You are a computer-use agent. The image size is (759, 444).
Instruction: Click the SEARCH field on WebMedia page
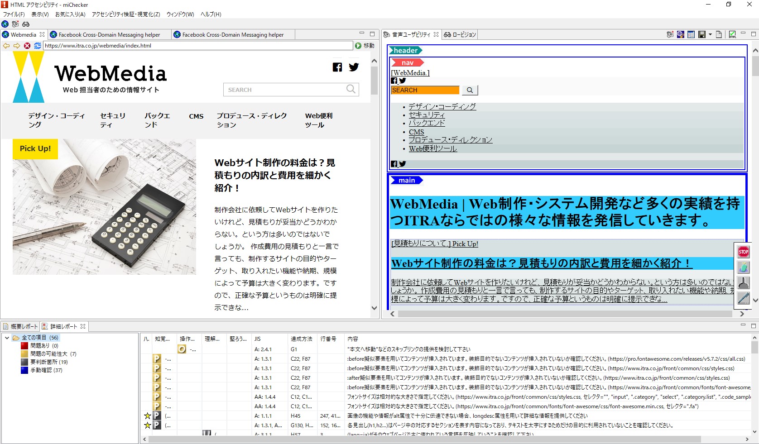284,90
